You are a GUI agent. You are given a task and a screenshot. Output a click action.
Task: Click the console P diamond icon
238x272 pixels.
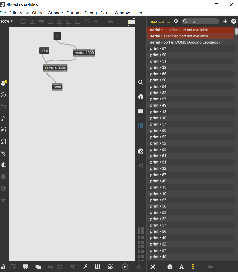click(176, 21)
